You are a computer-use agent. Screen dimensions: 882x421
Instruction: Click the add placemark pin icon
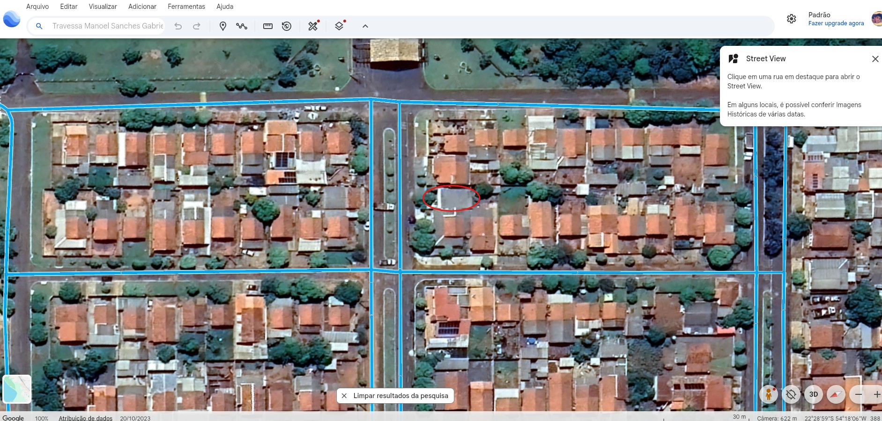click(223, 26)
